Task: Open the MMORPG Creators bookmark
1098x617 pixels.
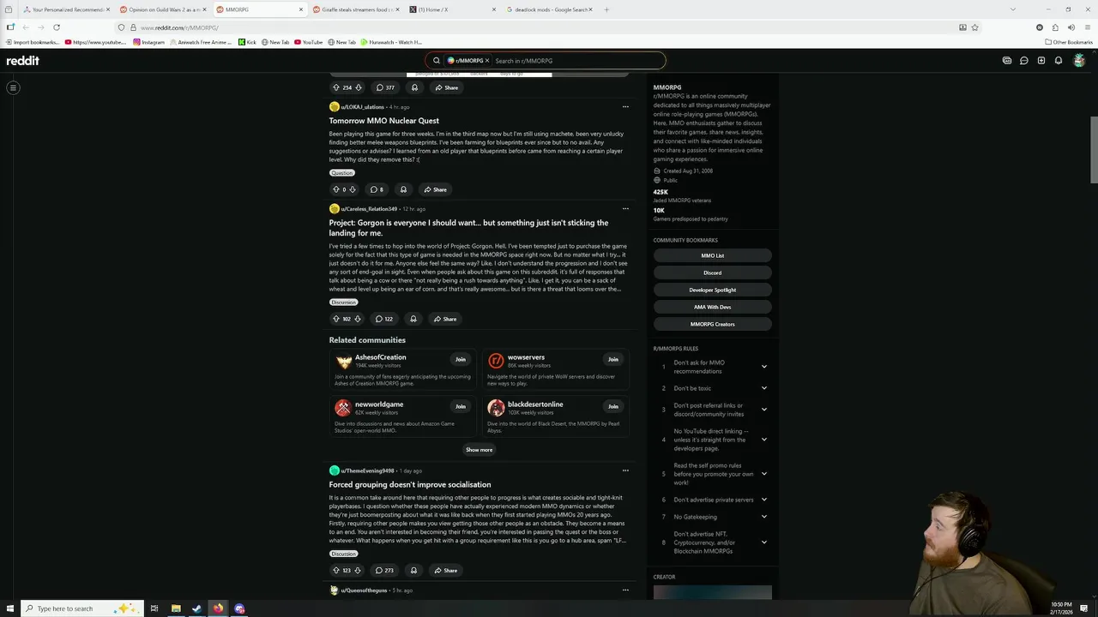Action: coord(713,324)
